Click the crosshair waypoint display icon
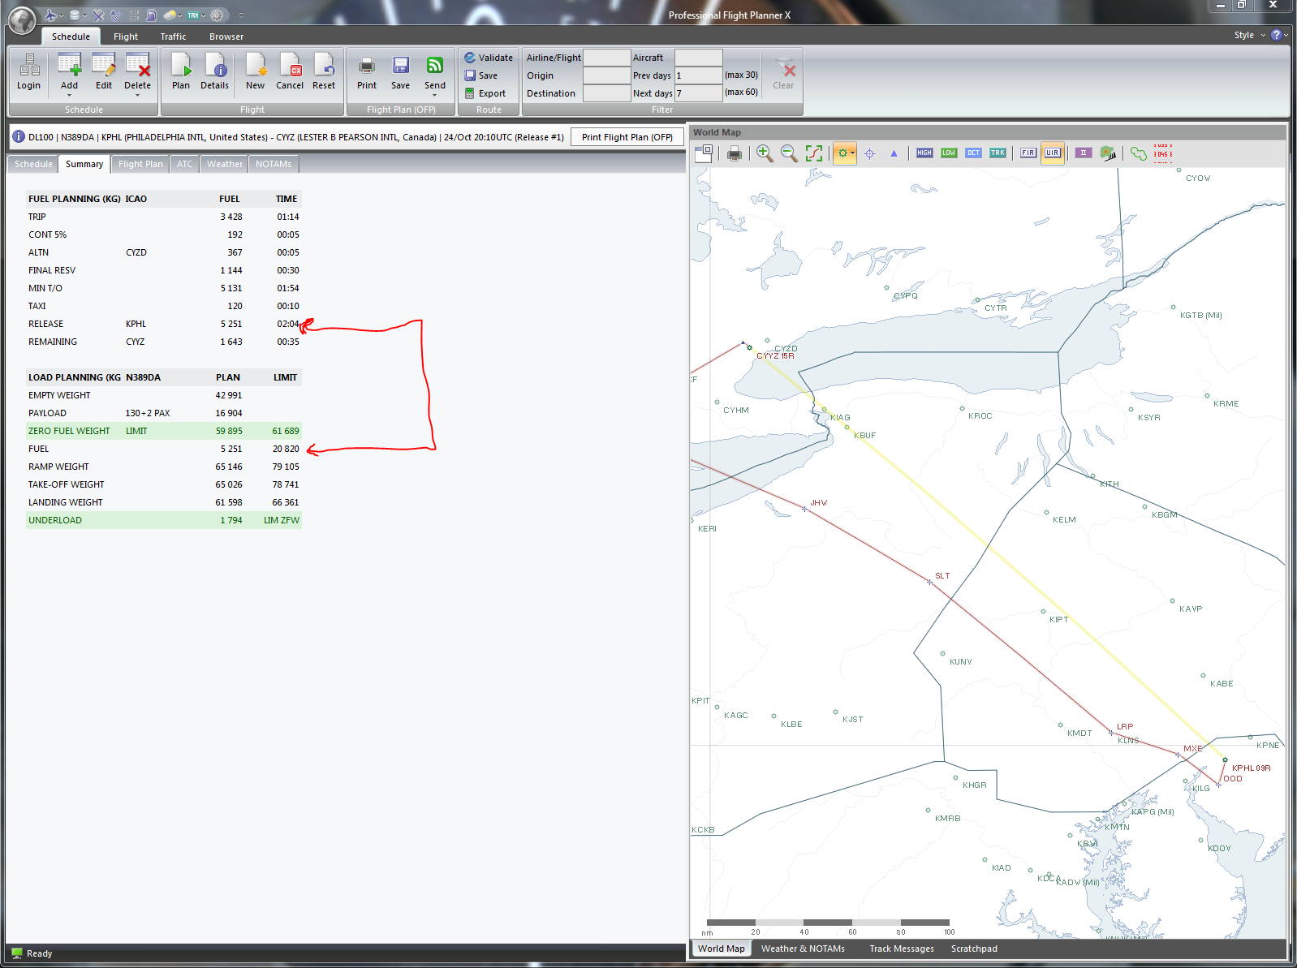The height and width of the screenshot is (968, 1297). 870,153
